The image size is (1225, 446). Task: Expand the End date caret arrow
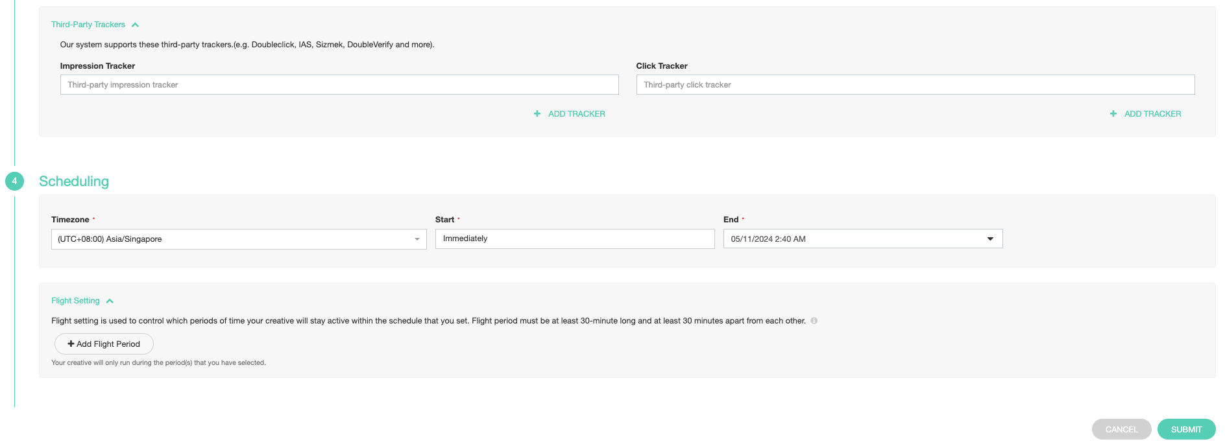tap(990, 239)
